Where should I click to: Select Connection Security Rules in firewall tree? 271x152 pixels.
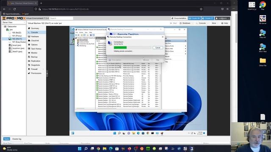(87, 44)
